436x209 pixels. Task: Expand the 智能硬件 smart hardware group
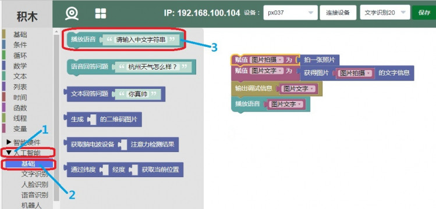coord(24,142)
